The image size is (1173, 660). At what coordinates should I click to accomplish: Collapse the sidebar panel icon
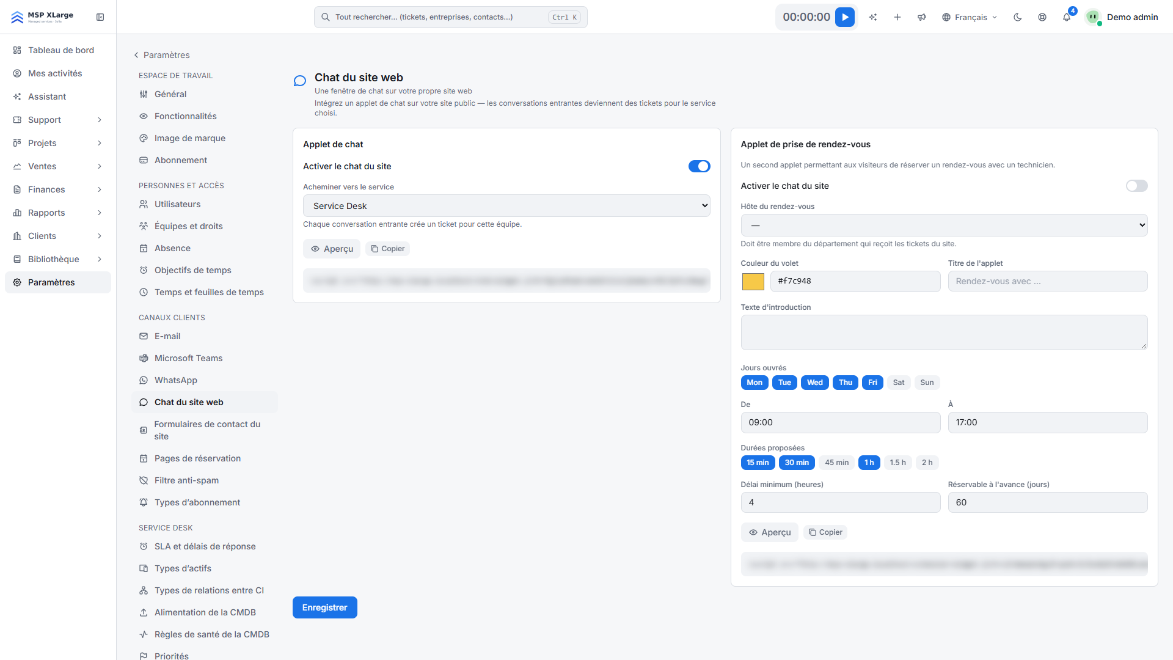100,17
